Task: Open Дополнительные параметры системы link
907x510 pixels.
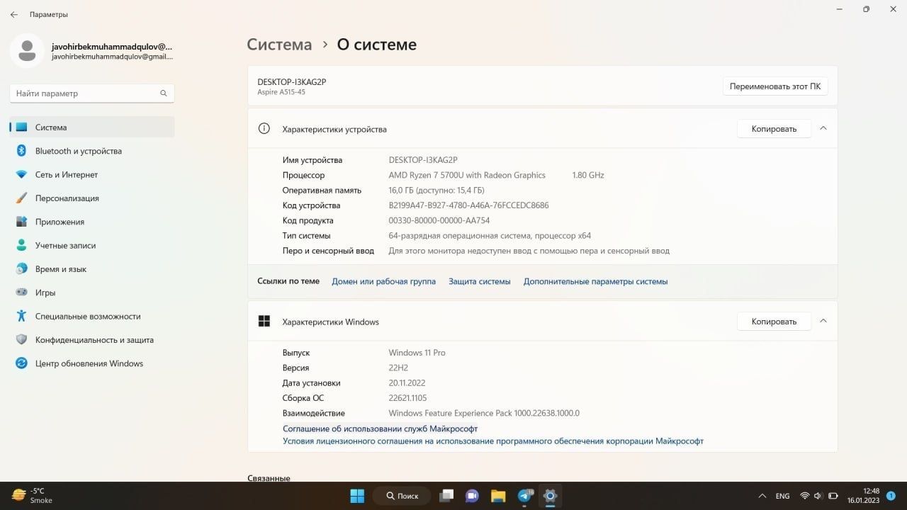Action: pos(595,281)
